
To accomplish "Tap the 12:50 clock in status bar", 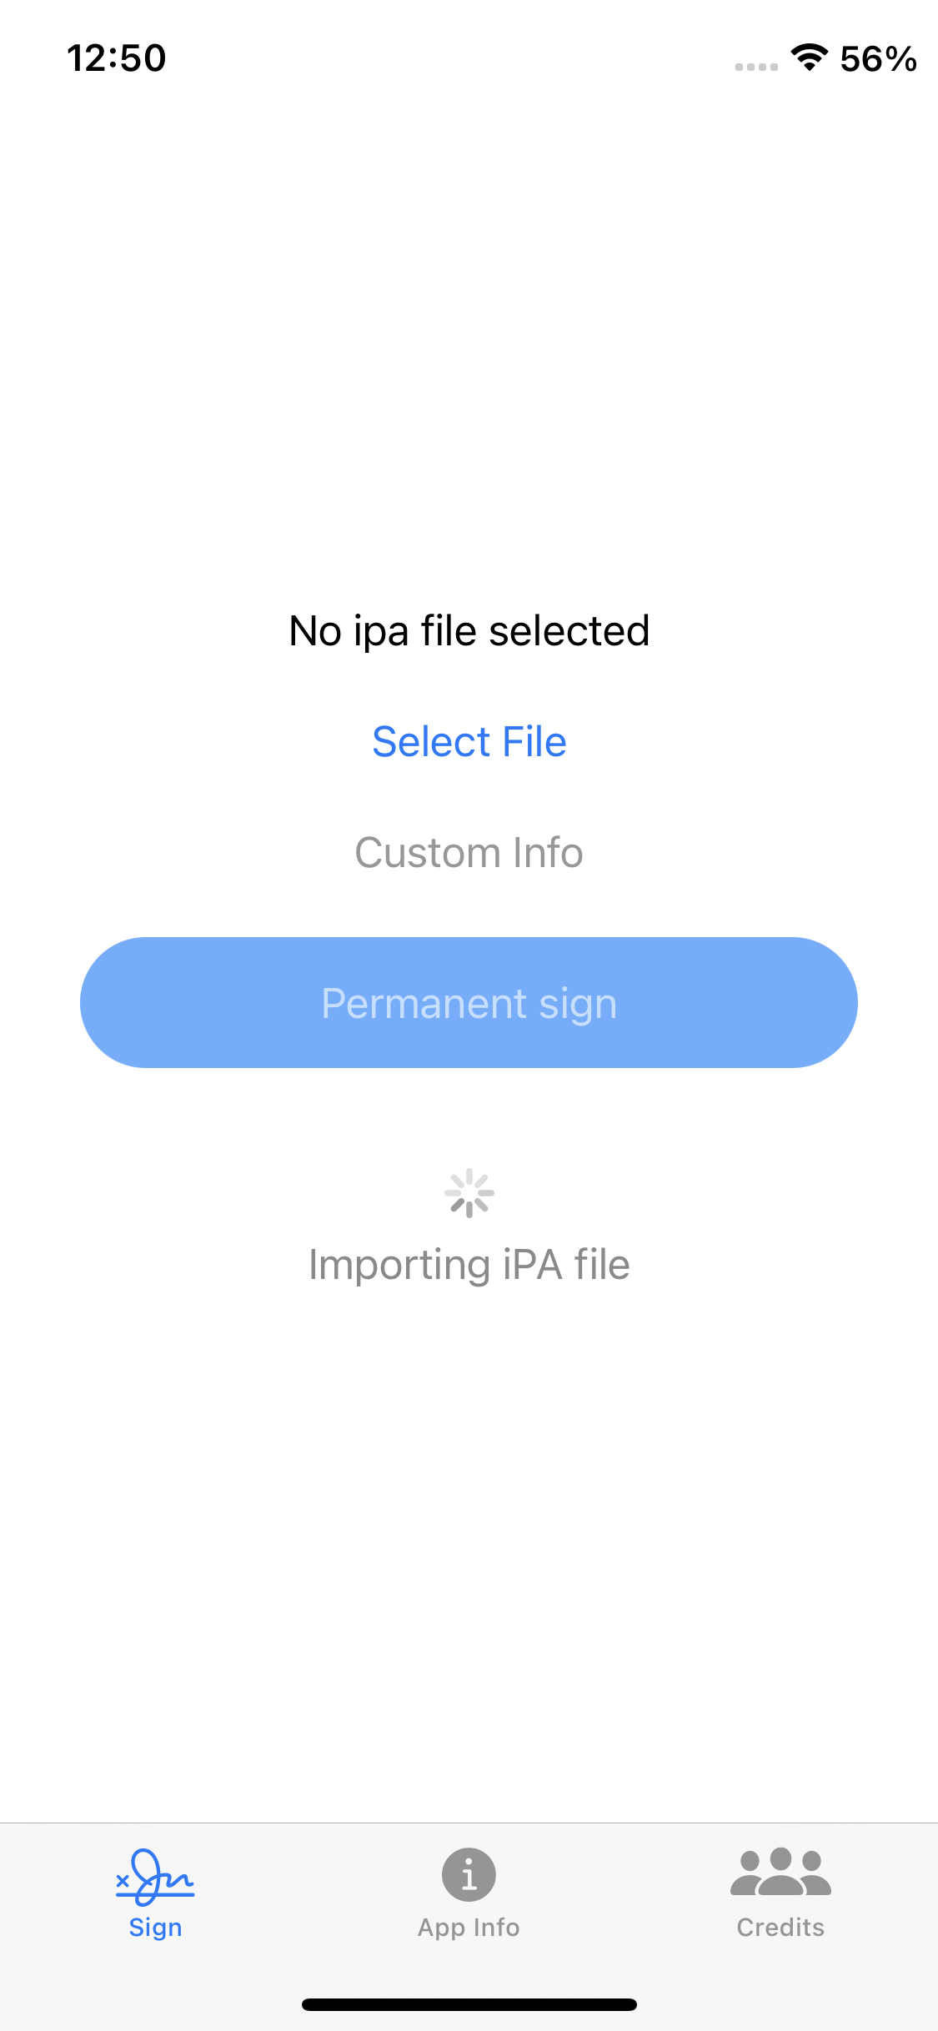I will [x=117, y=58].
